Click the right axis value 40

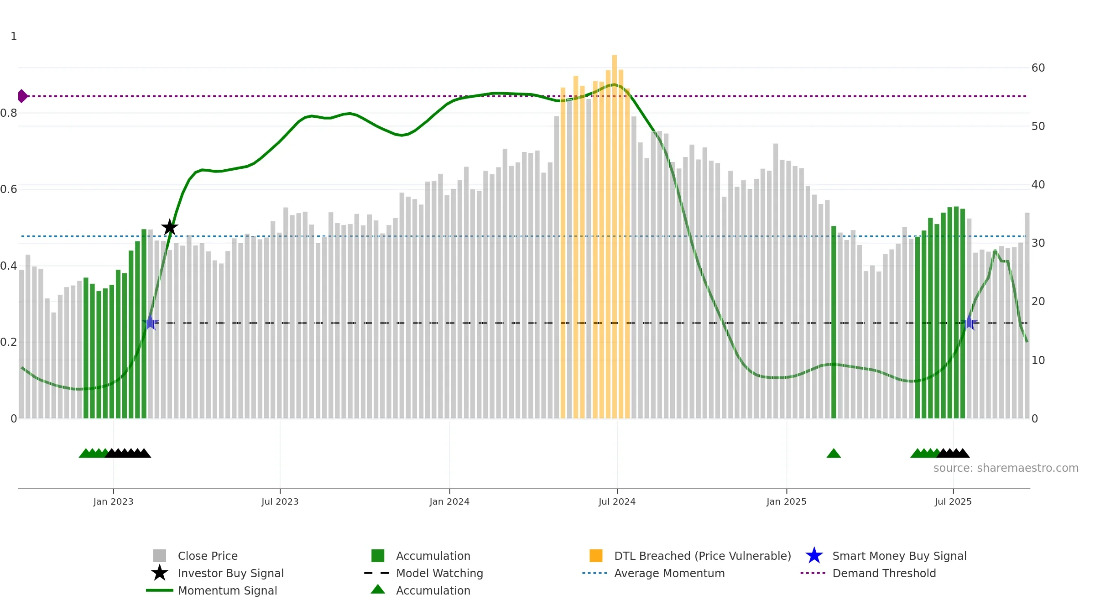pos(1038,185)
